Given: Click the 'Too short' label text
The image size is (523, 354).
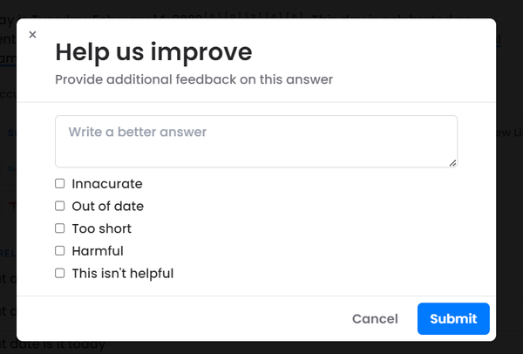Looking at the screenshot, I should pyautogui.click(x=101, y=228).
